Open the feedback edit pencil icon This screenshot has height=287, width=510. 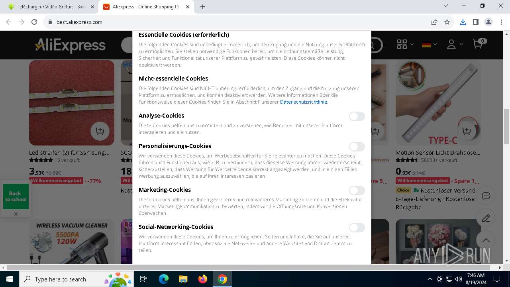(x=486, y=218)
